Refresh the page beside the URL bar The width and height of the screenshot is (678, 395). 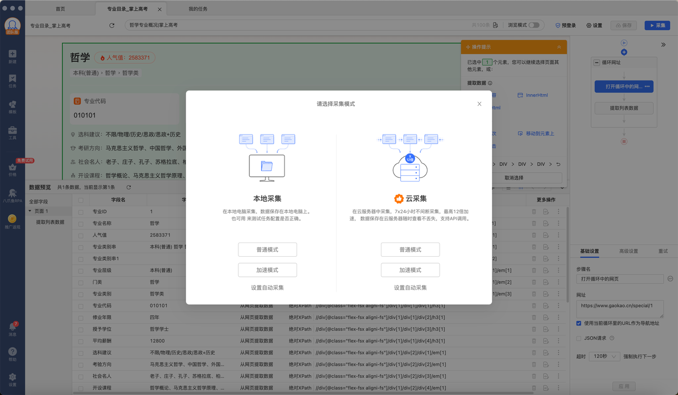click(112, 25)
